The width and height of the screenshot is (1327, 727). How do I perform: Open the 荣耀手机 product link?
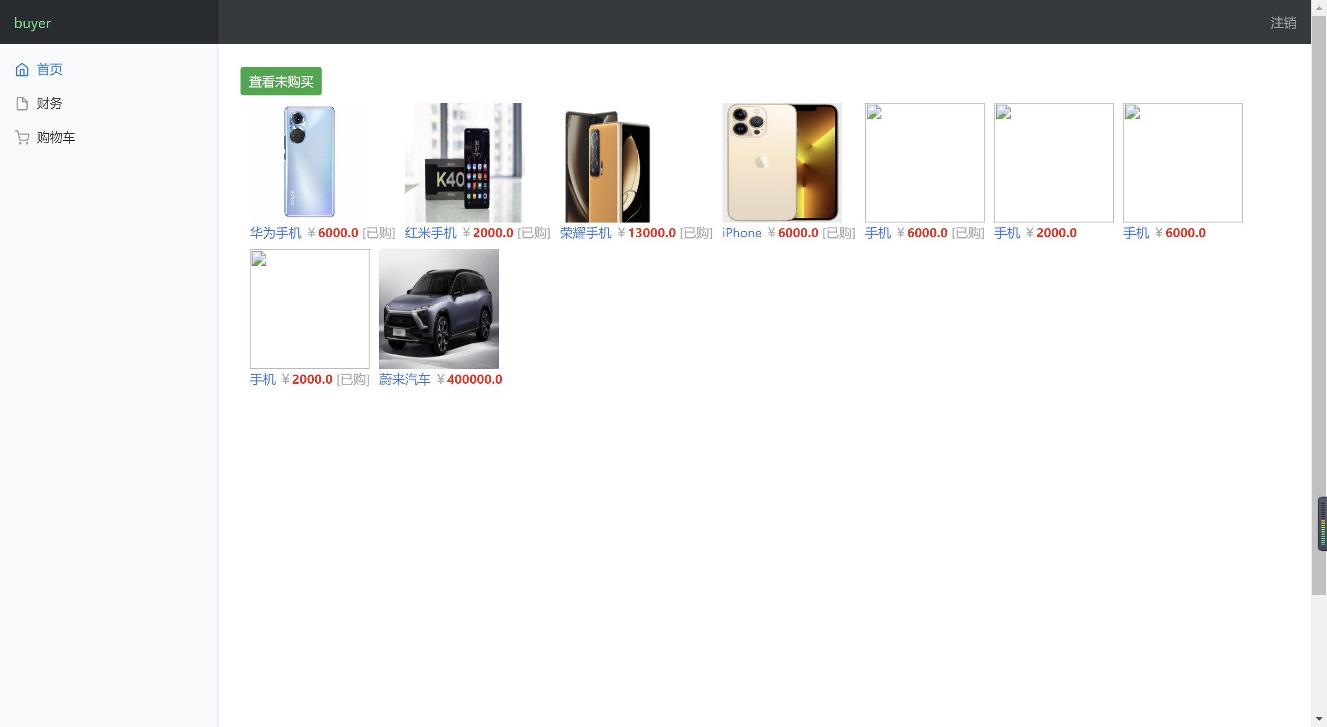(585, 233)
